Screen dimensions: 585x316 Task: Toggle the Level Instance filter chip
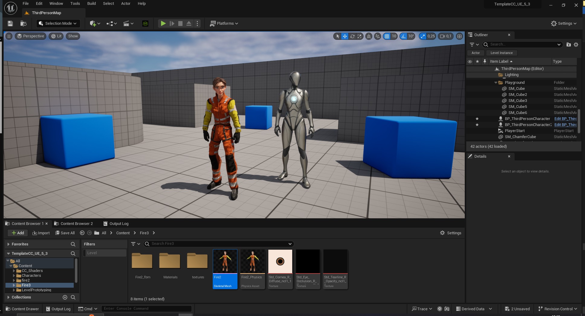(x=502, y=53)
